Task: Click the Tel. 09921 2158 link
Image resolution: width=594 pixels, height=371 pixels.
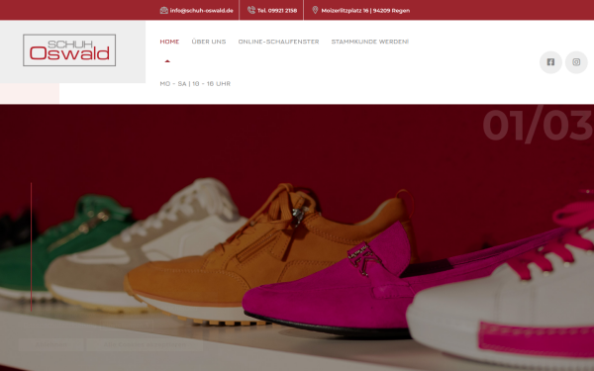Action: click(277, 11)
